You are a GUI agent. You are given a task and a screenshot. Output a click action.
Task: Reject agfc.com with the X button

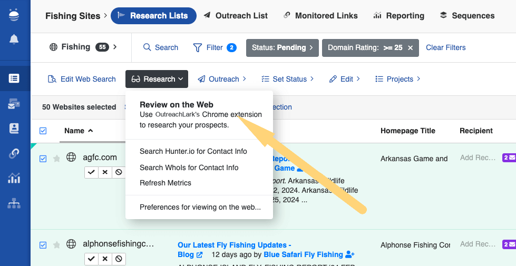tap(105, 172)
